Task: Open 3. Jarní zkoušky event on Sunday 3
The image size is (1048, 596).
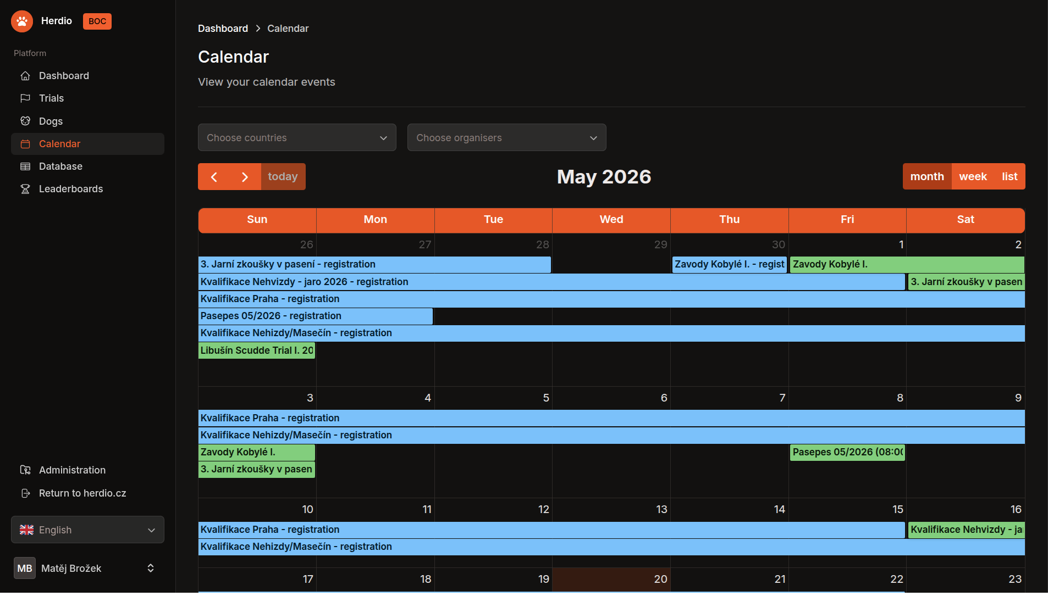Action: tap(257, 470)
